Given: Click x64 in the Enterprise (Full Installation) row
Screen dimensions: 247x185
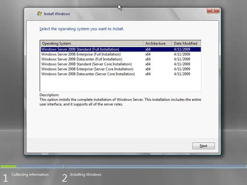Looking at the screenshot, I should pos(148,54).
